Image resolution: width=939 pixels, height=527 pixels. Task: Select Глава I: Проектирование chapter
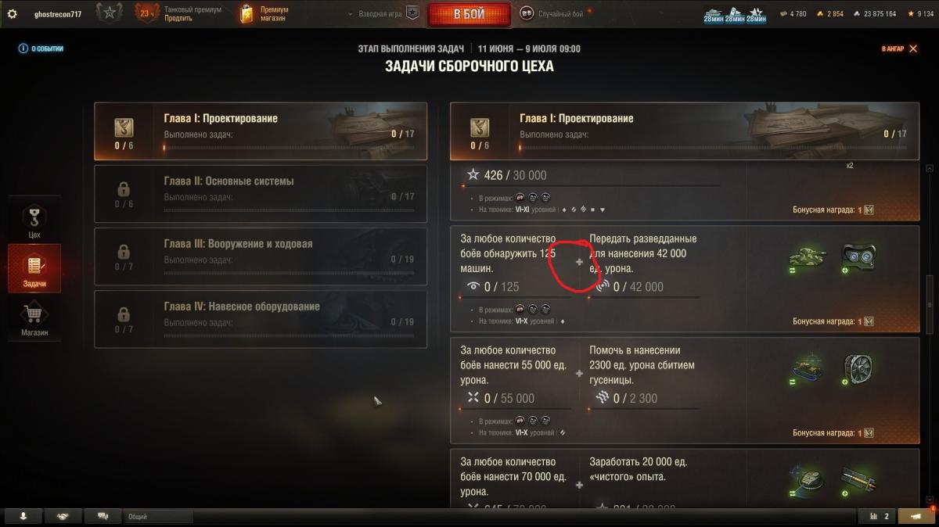click(261, 131)
